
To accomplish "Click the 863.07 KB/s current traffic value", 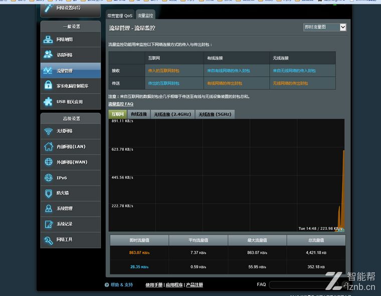I will coord(139,253).
